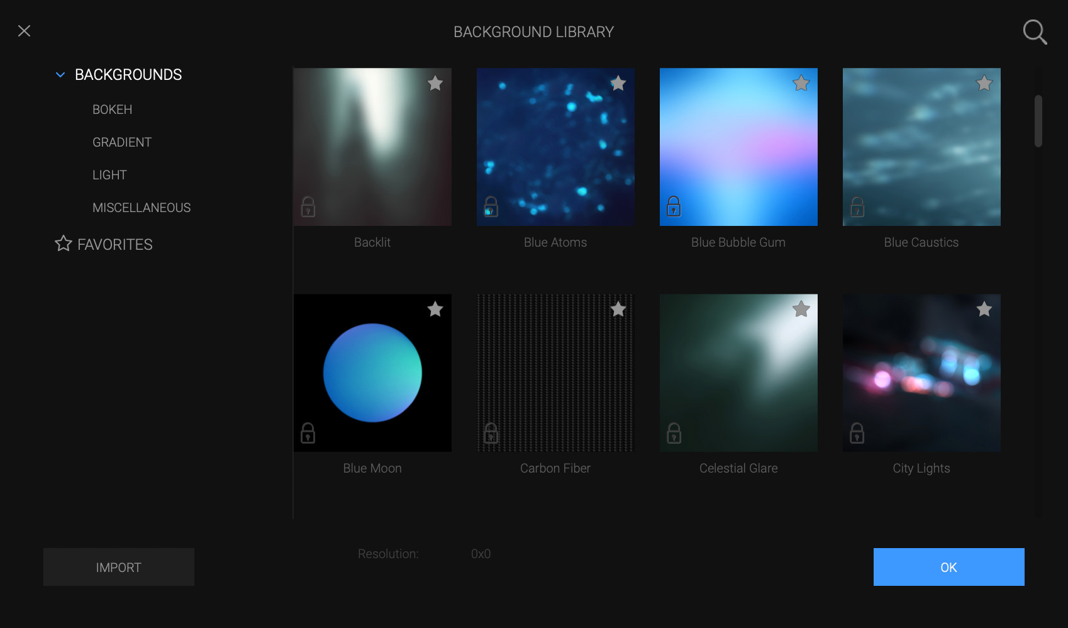The image size is (1068, 628).
Task: Click the 'City Lights' name label
Action: tap(921, 468)
